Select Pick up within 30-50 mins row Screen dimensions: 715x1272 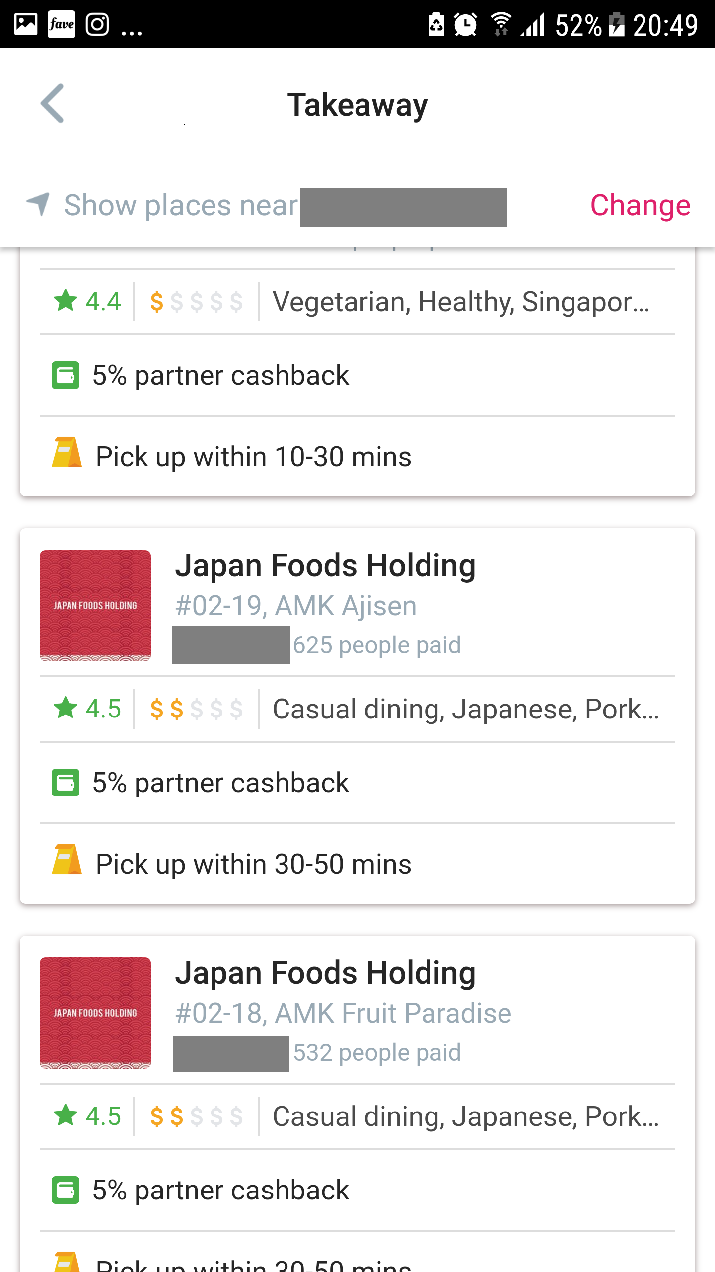click(x=253, y=864)
